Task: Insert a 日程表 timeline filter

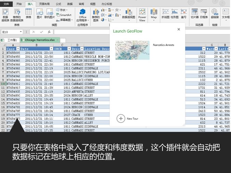Action: [204, 13]
